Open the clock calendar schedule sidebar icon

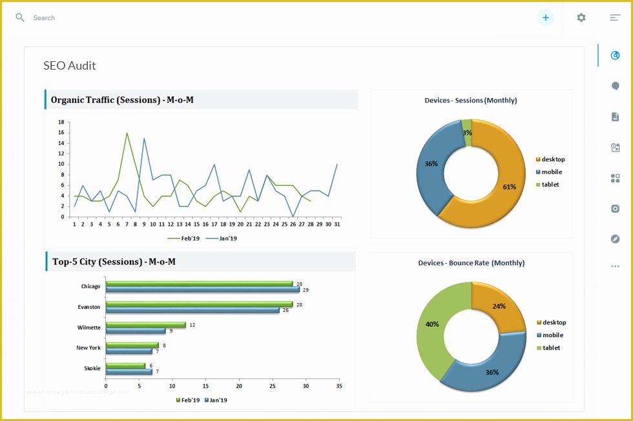pos(615,148)
